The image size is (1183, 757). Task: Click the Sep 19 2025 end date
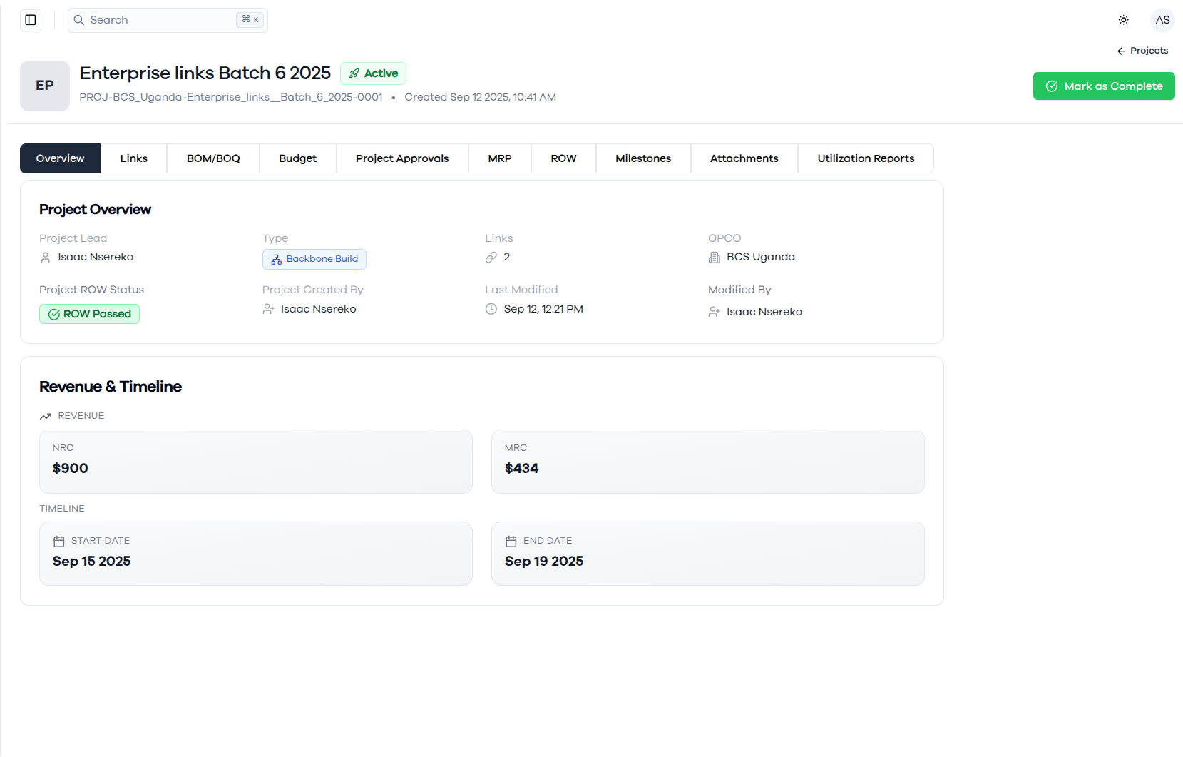point(544,562)
